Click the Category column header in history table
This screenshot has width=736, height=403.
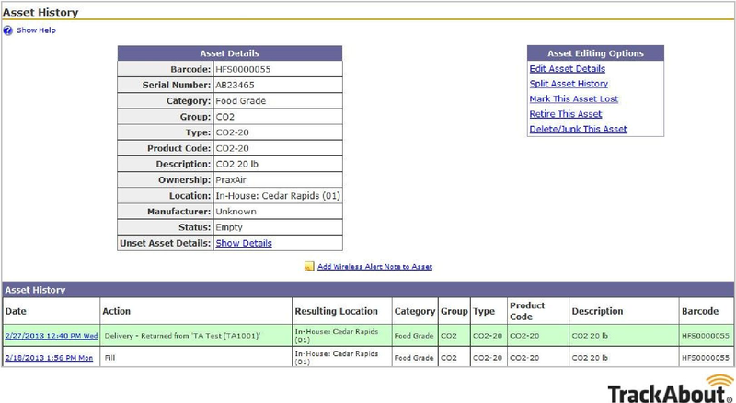(x=415, y=311)
